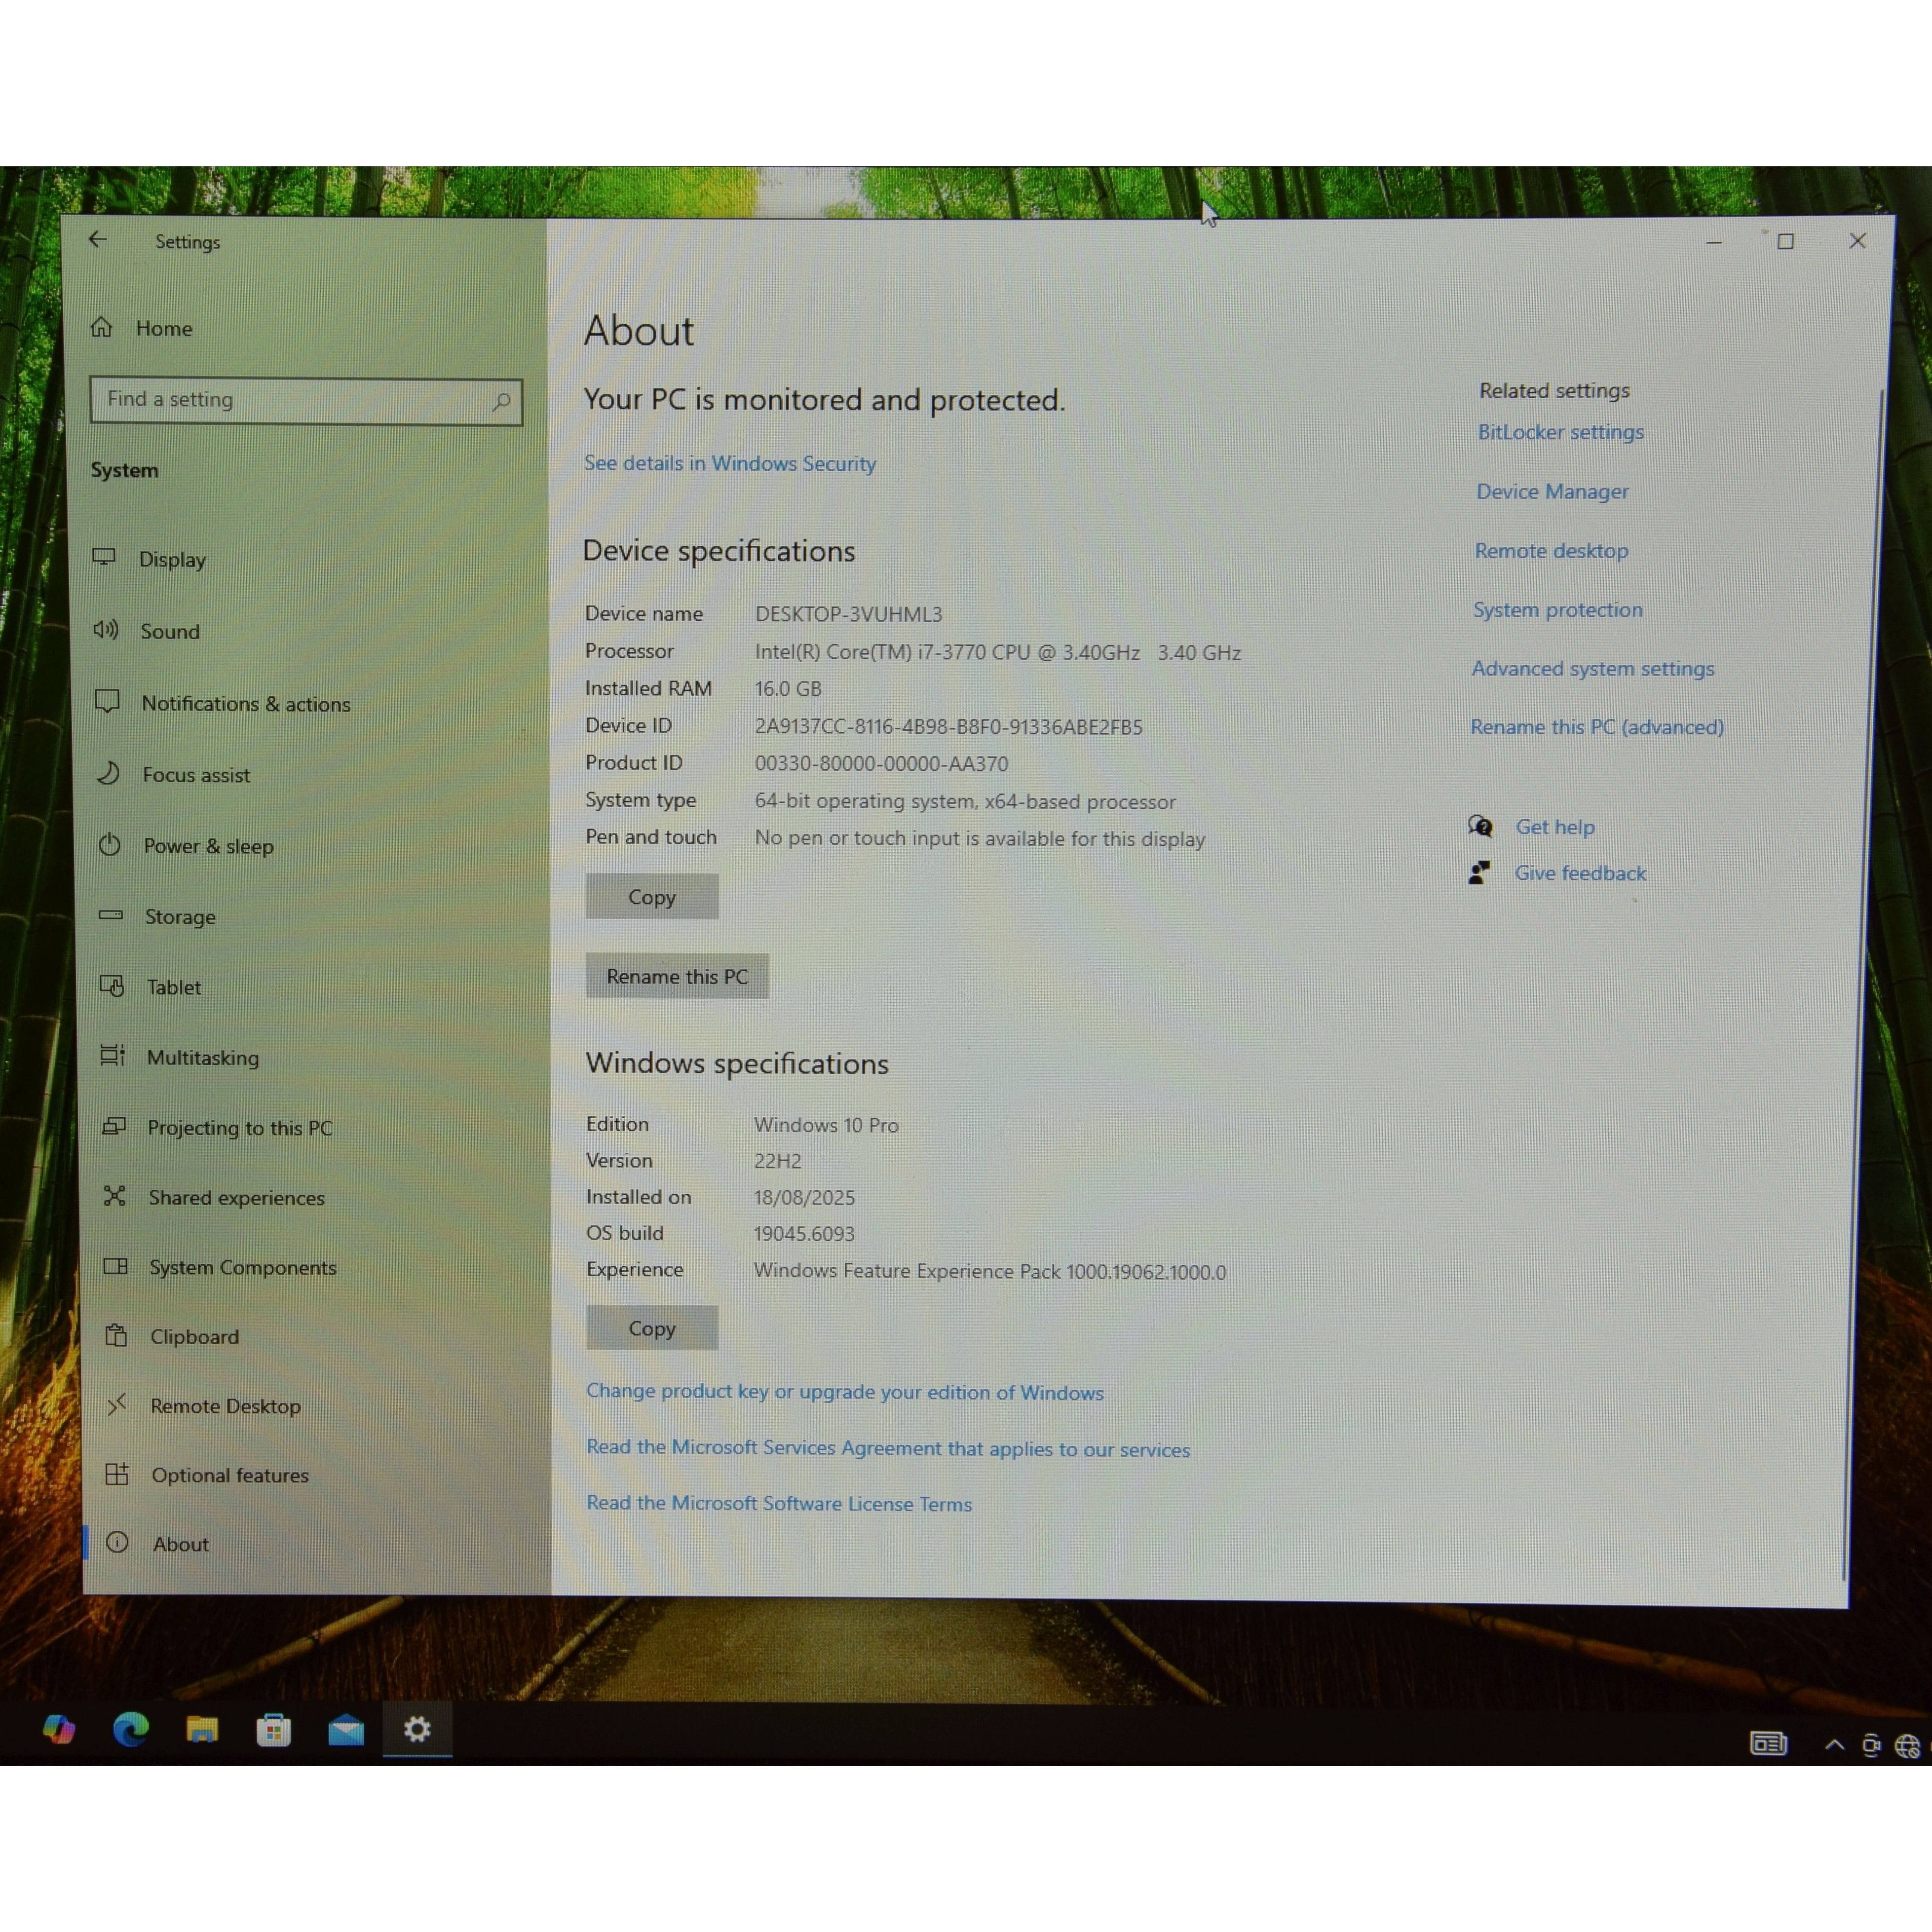Click the back arrow in Settings
The height and width of the screenshot is (1932, 1932).
[97, 240]
